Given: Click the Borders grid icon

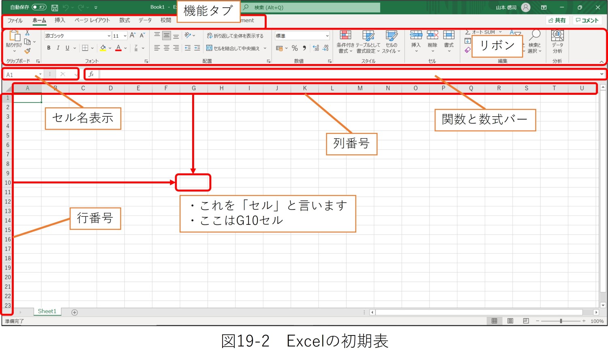Looking at the screenshot, I should pos(85,48).
